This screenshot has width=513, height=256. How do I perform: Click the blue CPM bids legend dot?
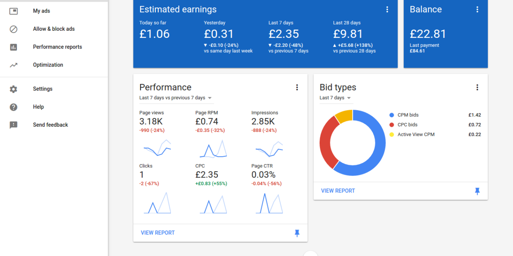391,115
